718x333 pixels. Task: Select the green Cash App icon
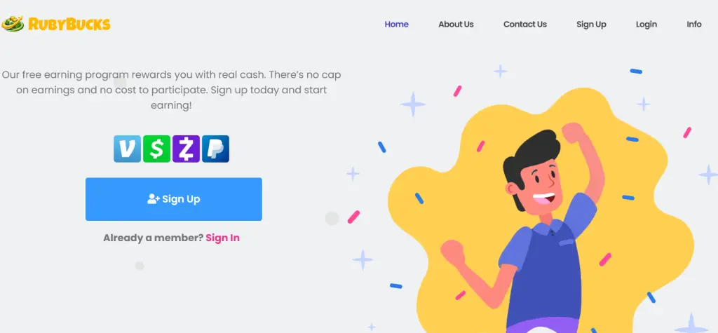(156, 149)
